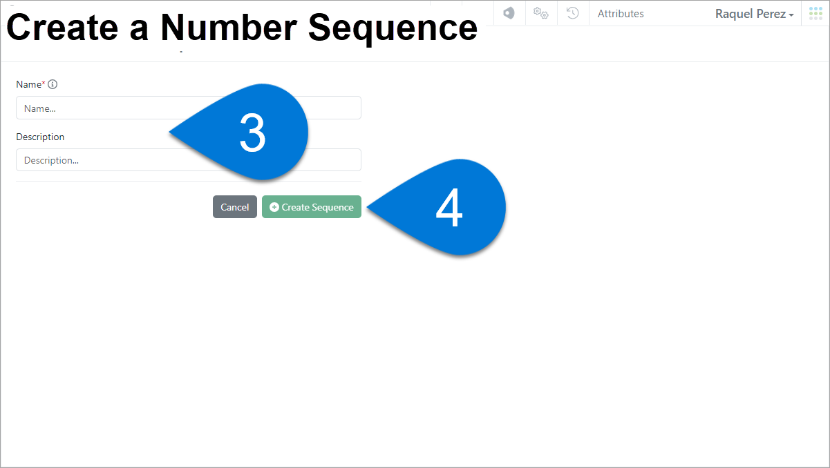Click the green Create Sequence button
The image size is (830, 468).
click(312, 207)
